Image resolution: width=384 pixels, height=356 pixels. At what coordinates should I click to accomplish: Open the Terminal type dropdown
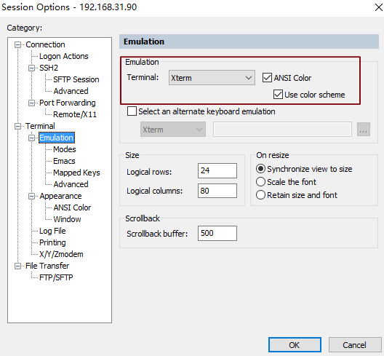click(212, 78)
